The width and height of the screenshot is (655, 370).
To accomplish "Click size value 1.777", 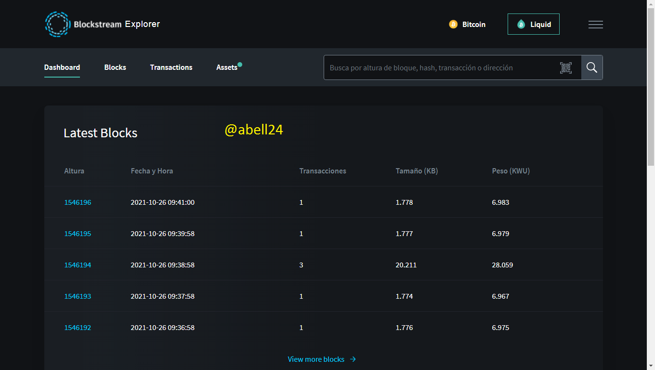I will pos(404,234).
